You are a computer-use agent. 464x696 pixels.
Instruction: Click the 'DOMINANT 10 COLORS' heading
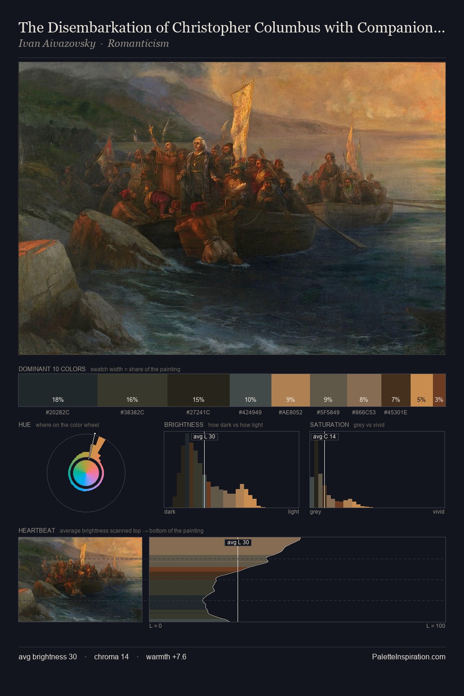(52, 369)
